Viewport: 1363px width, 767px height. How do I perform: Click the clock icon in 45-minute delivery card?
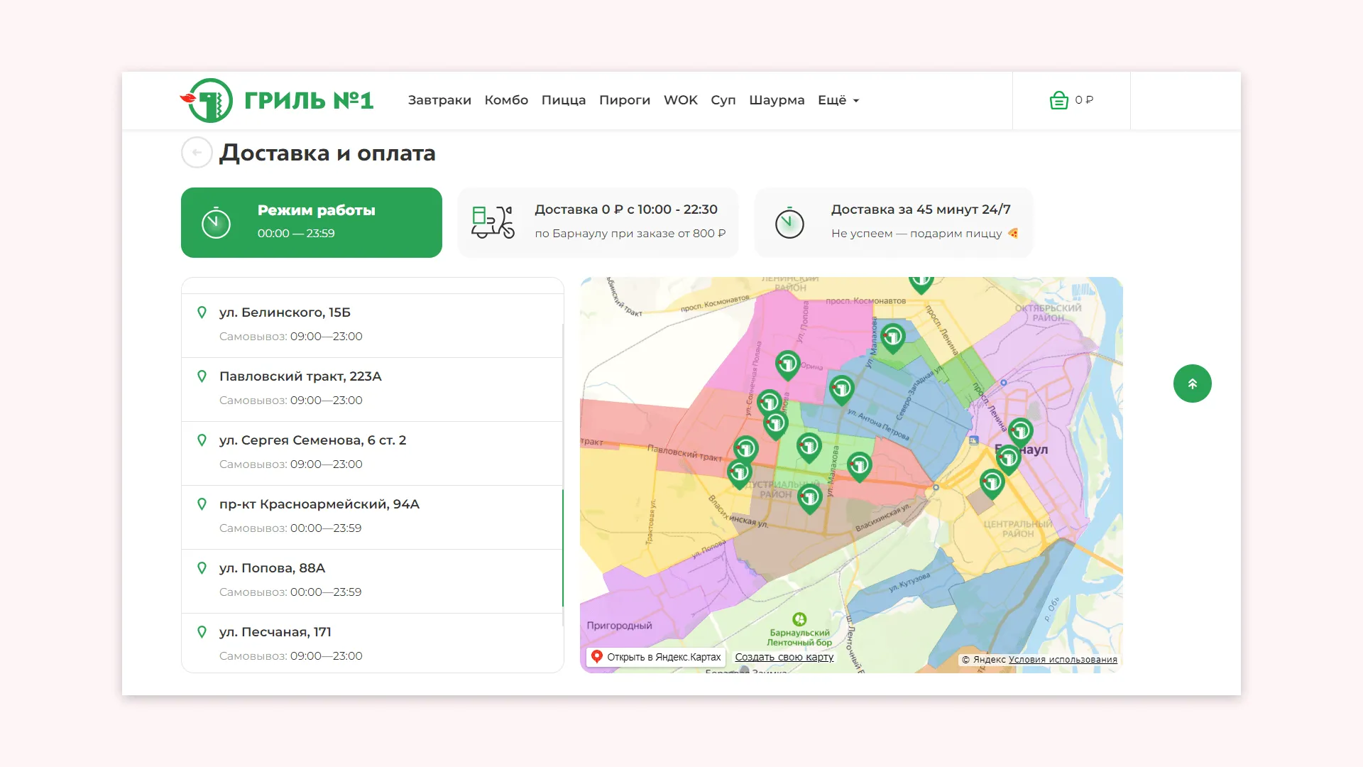coord(789,223)
